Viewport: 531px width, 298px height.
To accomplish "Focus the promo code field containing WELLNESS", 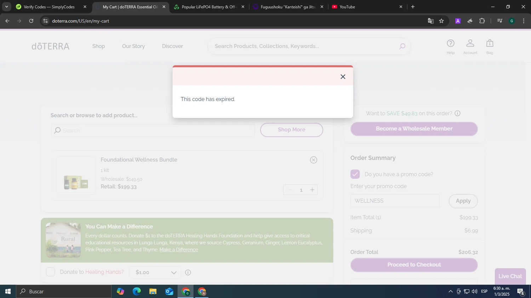I will click(x=395, y=201).
